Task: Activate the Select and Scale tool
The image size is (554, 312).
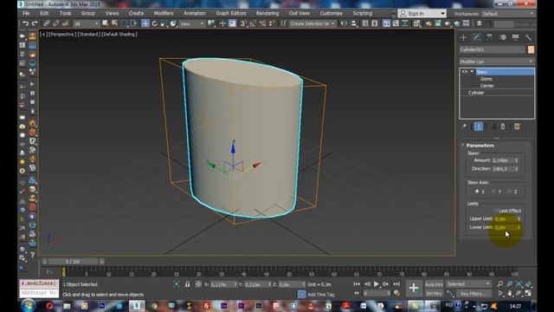Action: [164, 23]
